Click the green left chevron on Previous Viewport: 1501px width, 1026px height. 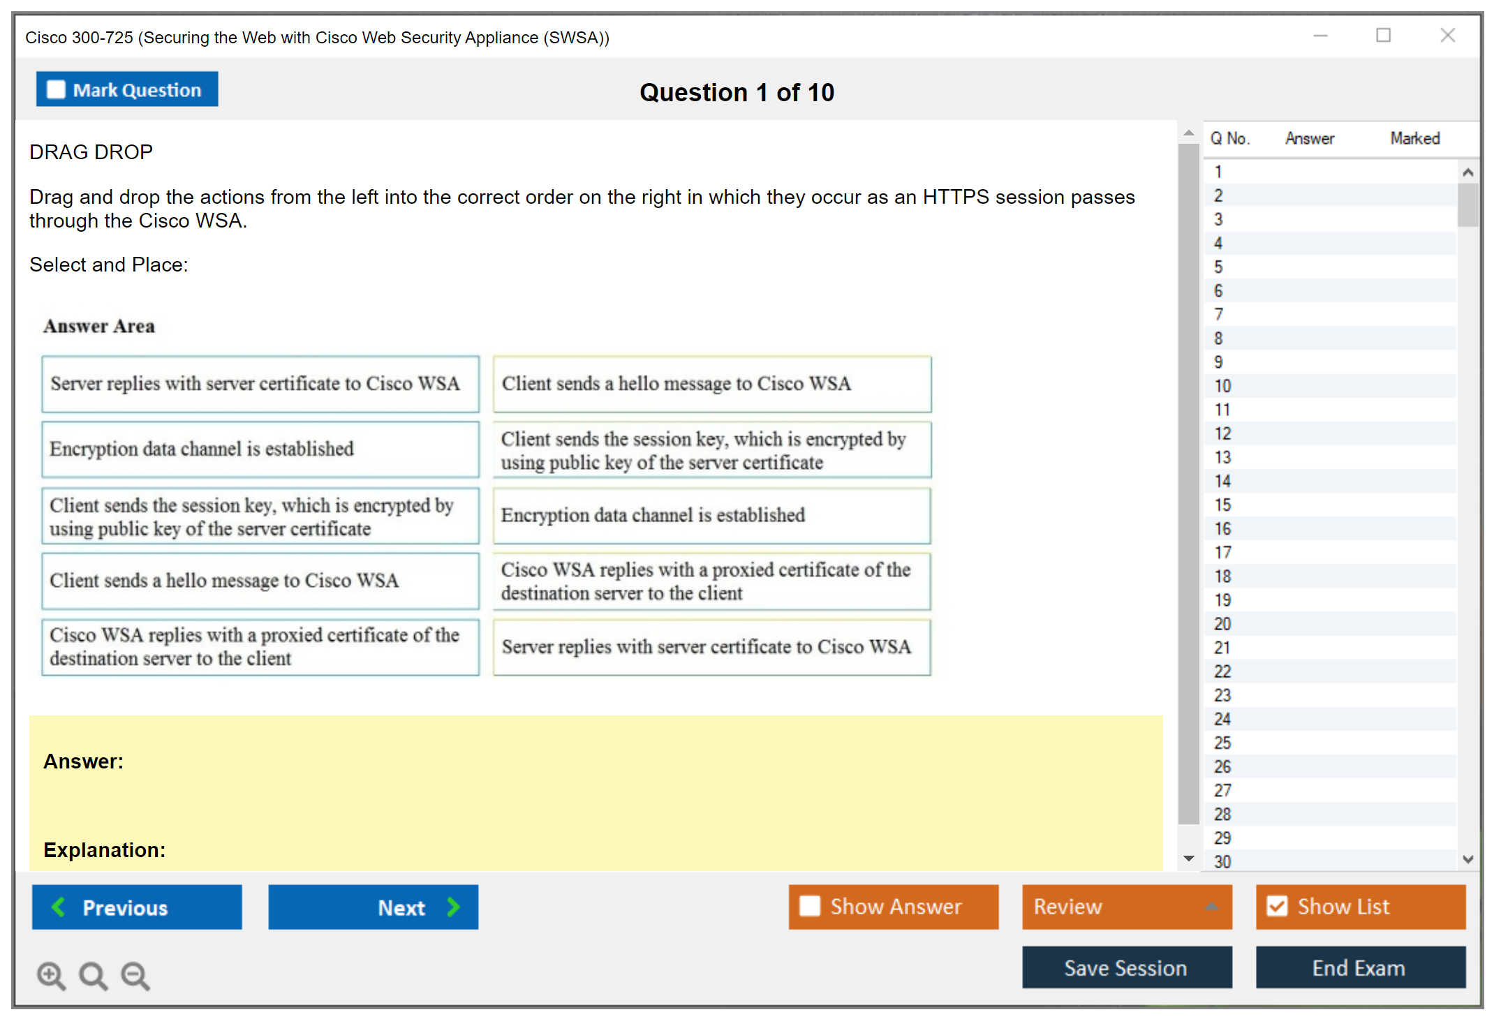[x=59, y=907]
